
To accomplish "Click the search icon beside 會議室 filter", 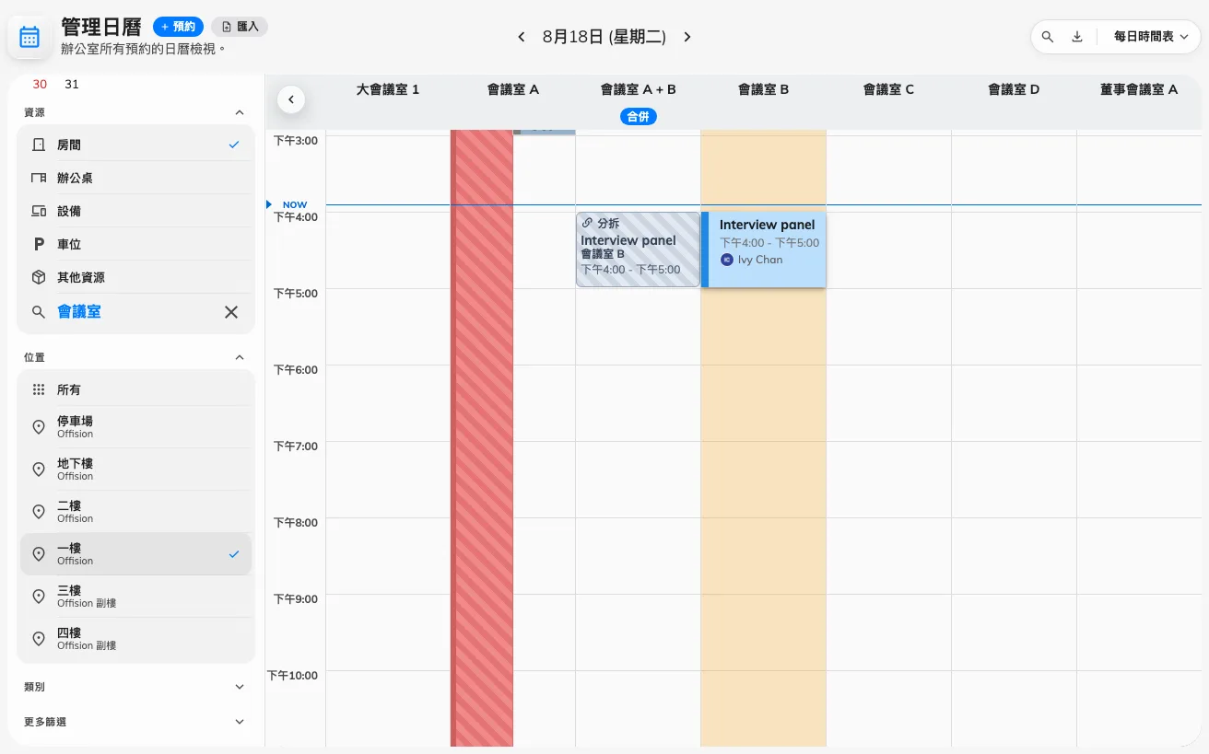I will [x=39, y=312].
